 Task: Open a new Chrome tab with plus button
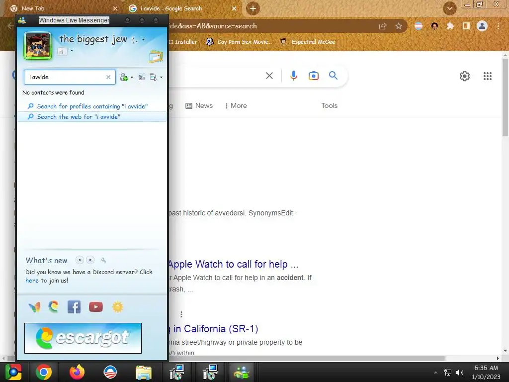(253, 8)
